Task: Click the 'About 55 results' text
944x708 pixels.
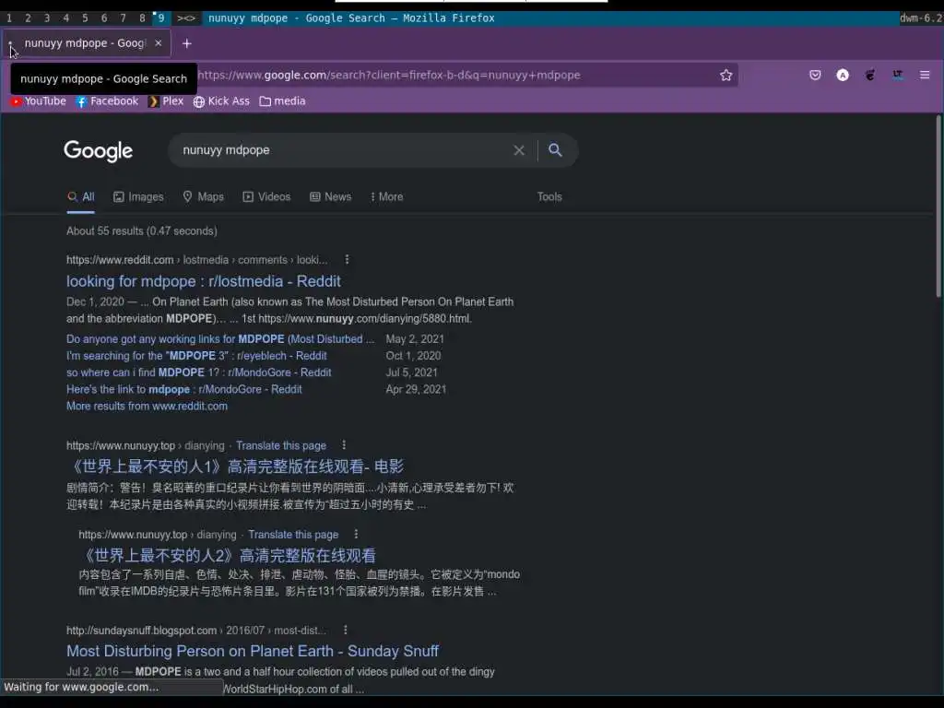Action: (x=141, y=231)
